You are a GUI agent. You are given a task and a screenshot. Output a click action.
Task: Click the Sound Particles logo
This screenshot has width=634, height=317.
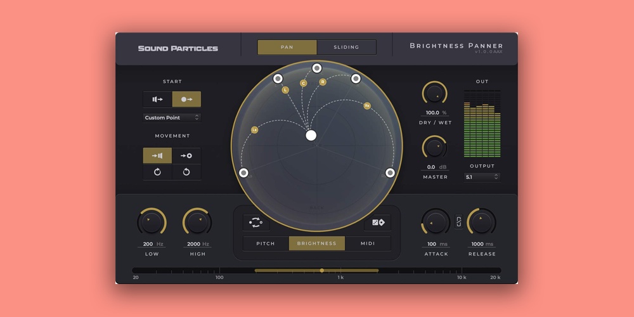tap(178, 48)
